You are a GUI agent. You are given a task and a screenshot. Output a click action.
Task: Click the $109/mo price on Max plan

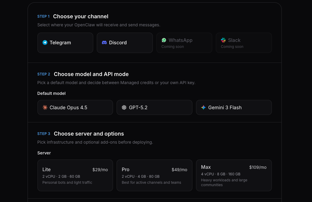click(x=258, y=167)
